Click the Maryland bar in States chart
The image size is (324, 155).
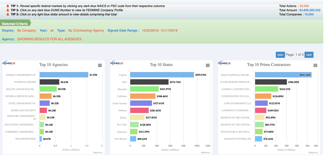(144, 89)
